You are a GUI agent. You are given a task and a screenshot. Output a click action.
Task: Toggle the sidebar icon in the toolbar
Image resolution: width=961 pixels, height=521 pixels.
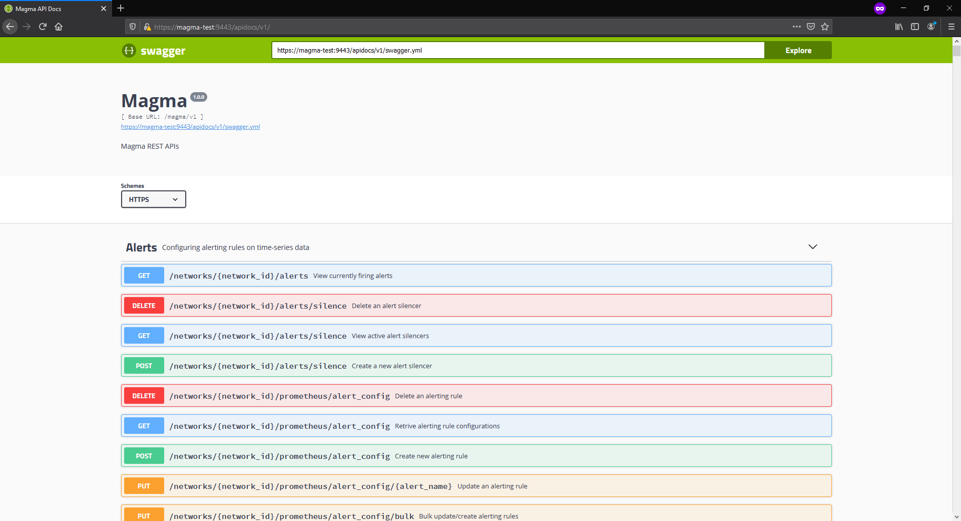pos(915,27)
